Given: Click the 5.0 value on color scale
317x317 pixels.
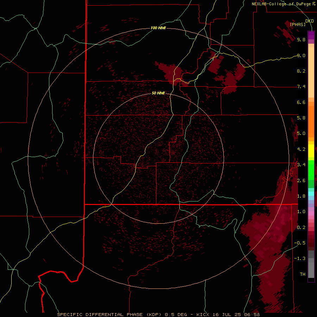Looking at the screenshot, I should [301, 133].
